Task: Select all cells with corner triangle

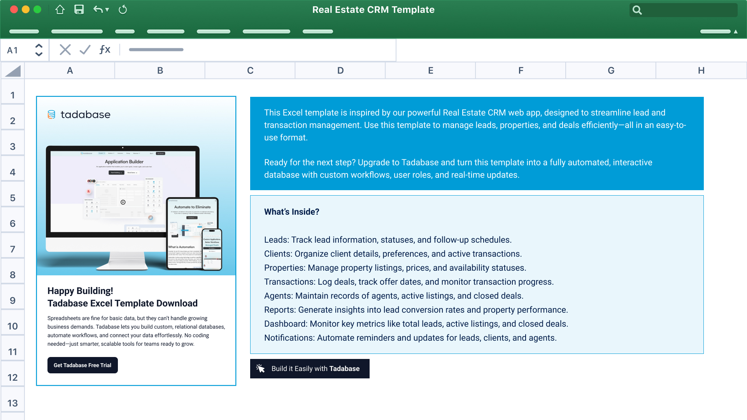Action: (13, 71)
